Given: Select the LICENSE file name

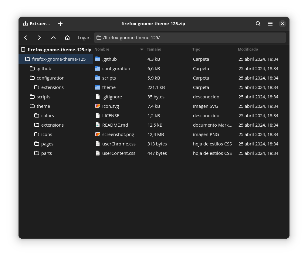Looking at the screenshot, I should [111, 116].
